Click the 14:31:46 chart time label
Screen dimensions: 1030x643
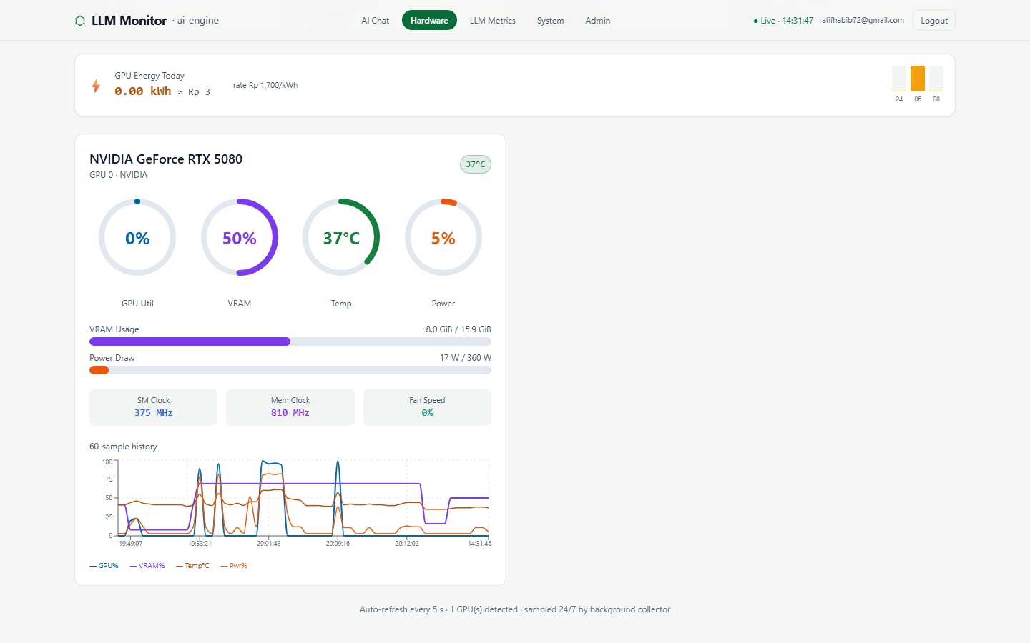tap(480, 544)
